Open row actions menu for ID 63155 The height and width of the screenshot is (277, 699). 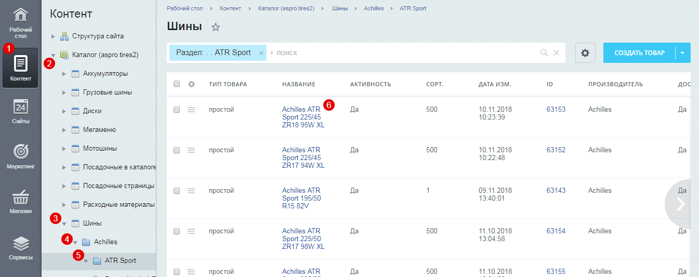click(x=191, y=272)
